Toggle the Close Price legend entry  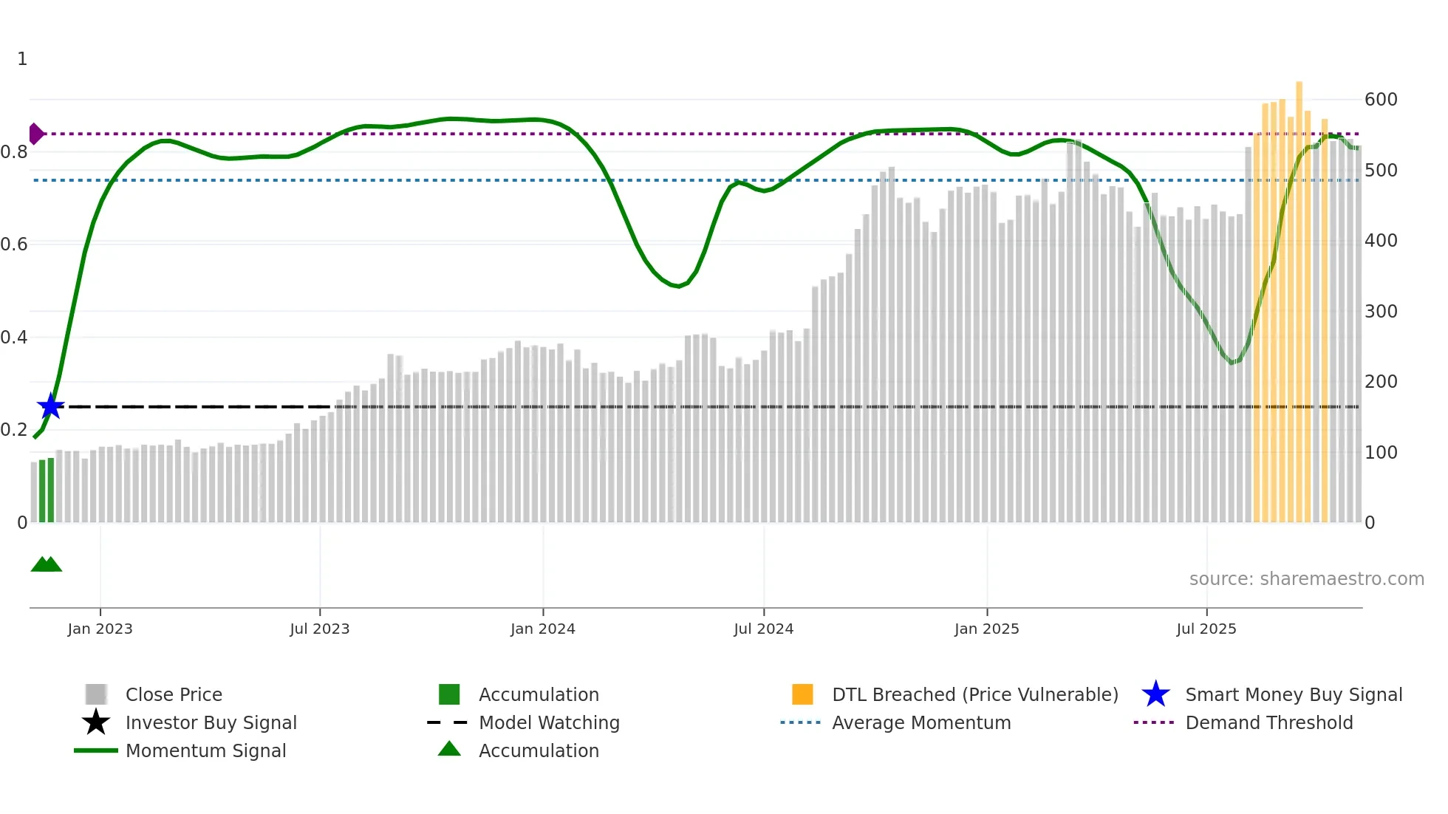174,694
